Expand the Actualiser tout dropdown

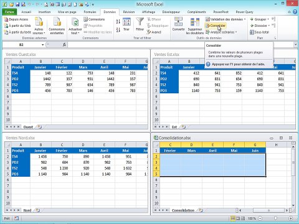pos(75,31)
